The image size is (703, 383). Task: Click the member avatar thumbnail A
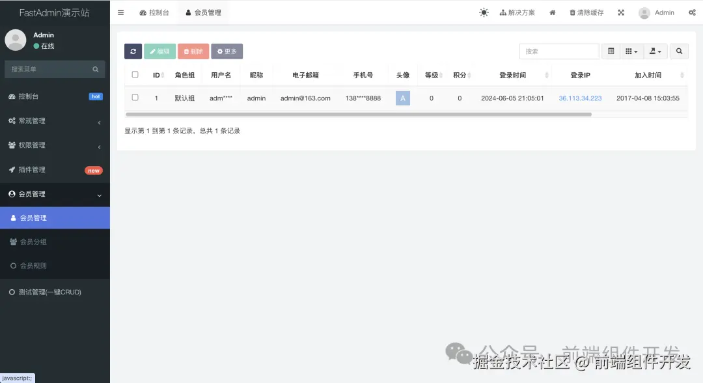[x=403, y=98]
